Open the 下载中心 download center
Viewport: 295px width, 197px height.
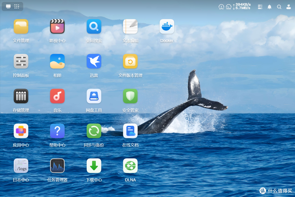(94, 166)
